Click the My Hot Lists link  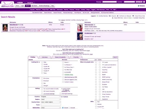(x=86, y=13)
